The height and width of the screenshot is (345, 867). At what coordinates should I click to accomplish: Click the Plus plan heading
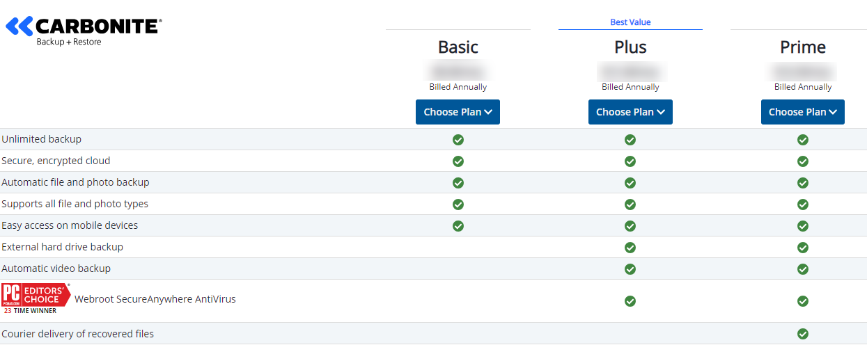click(630, 47)
